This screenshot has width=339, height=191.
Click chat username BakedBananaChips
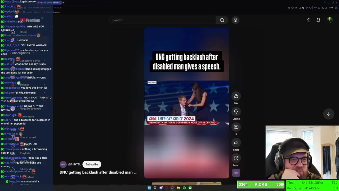[x=15, y=158]
